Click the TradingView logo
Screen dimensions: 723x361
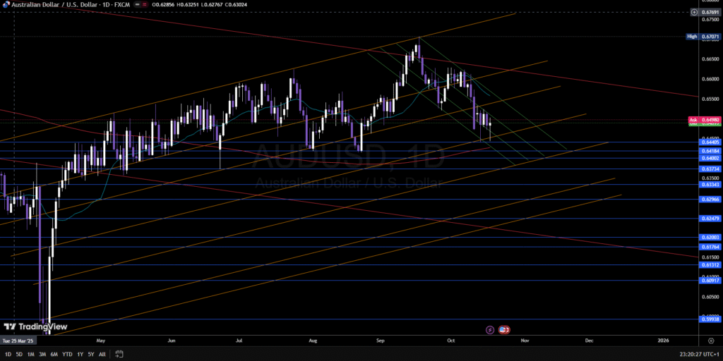click(35, 326)
